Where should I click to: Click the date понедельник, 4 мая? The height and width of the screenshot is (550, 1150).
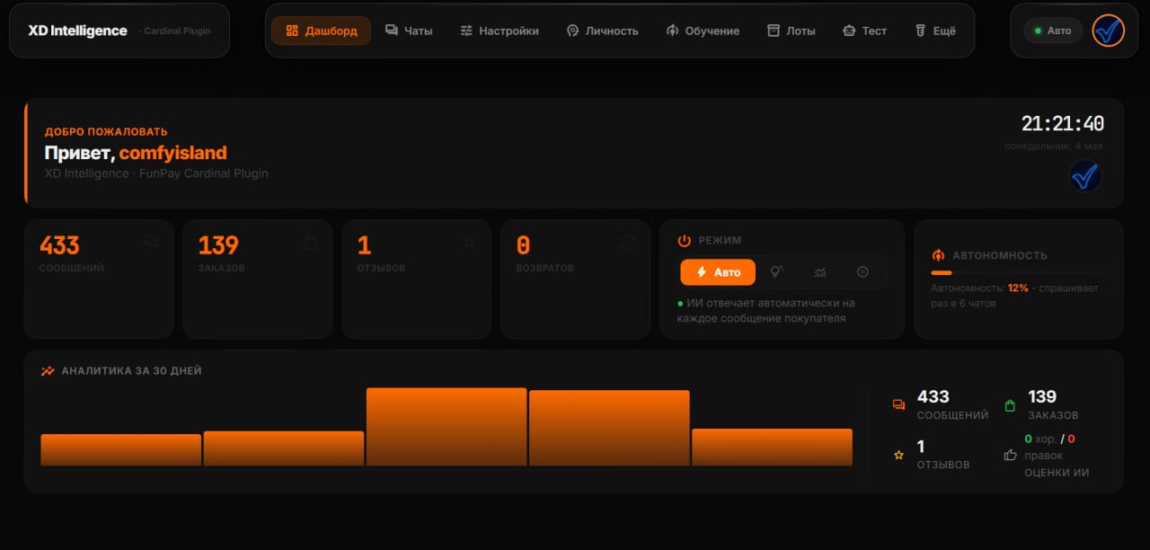coord(1054,146)
